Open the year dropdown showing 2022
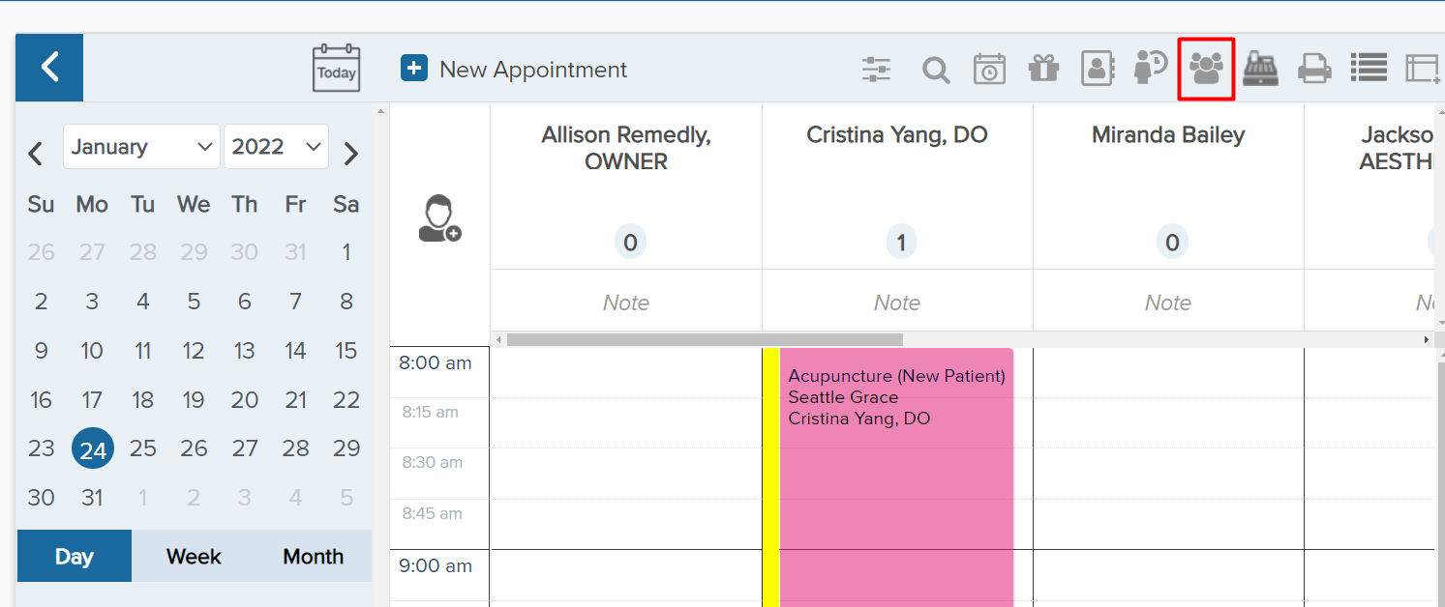Image resolution: width=1445 pixels, height=607 pixels. (x=276, y=147)
